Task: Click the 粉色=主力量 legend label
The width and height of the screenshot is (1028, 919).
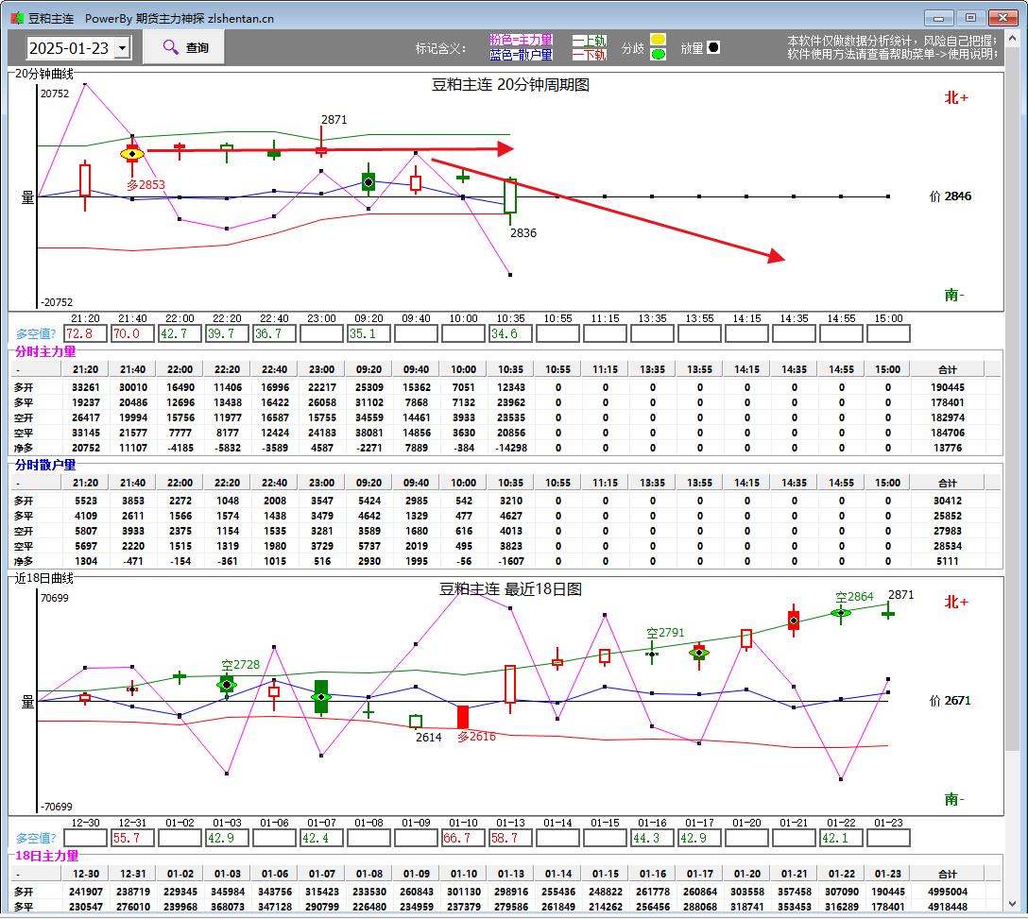Action: click(x=521, y=40)
